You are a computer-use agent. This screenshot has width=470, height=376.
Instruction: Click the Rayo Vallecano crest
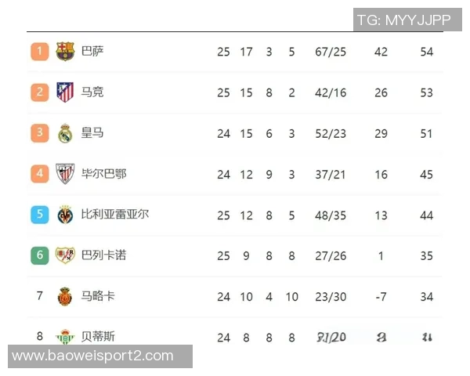(x=65, y=255)
